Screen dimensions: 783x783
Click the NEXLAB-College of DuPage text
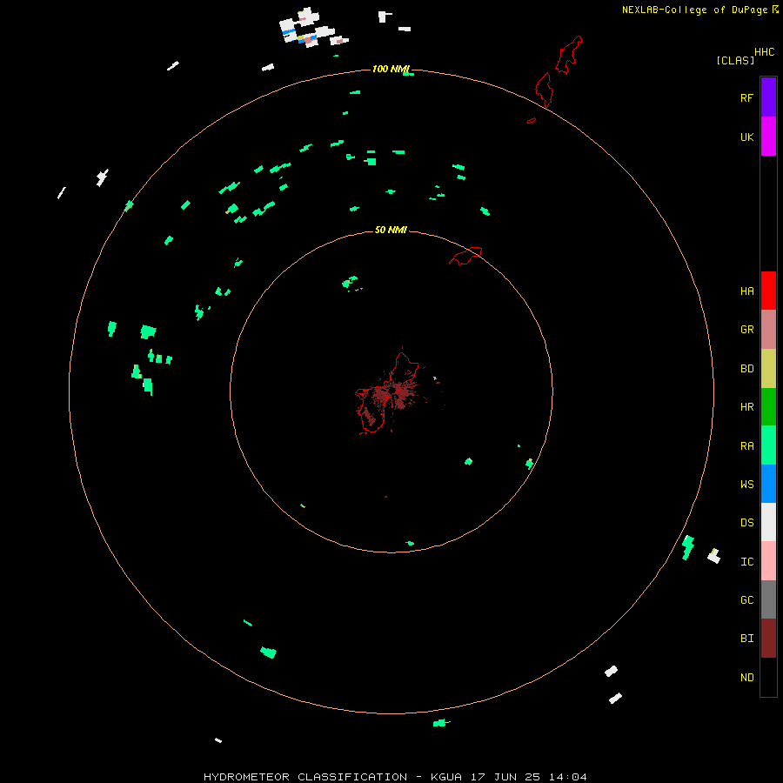click(694, 10)
